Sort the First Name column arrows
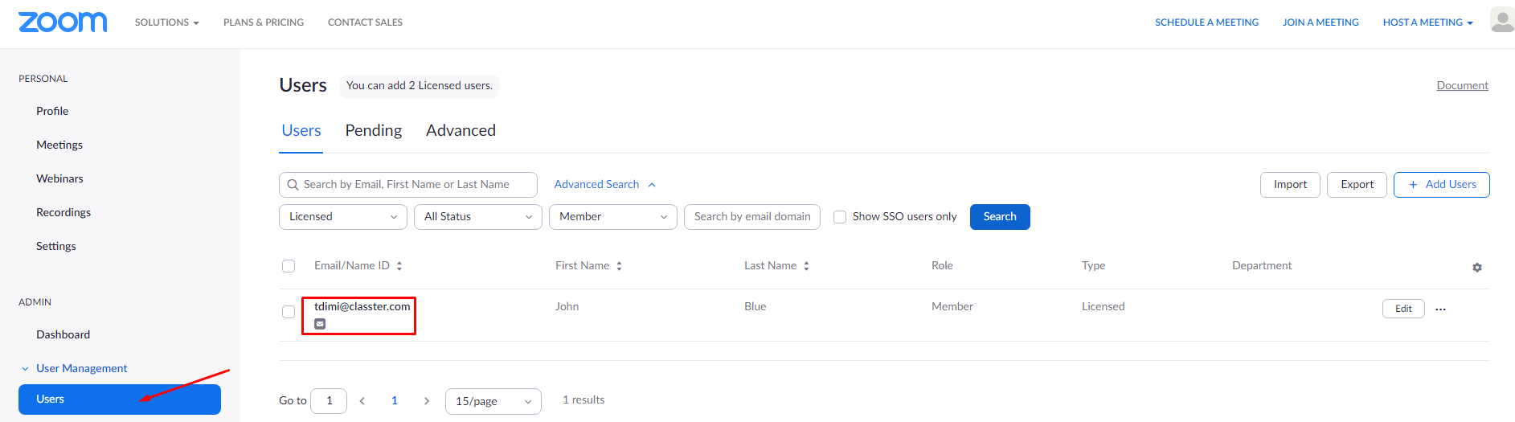 619,266
